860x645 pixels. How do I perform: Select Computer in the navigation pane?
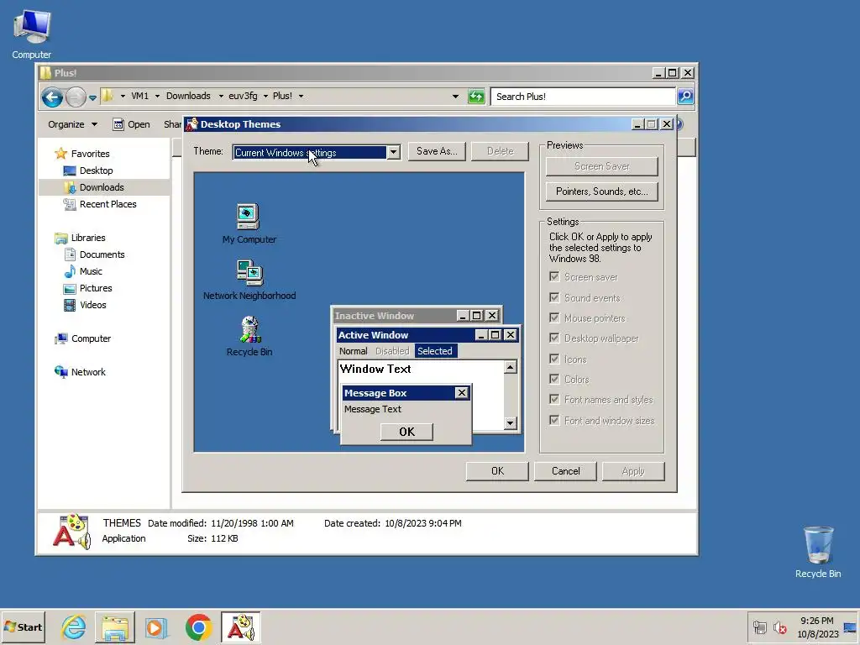coord(91,338)
